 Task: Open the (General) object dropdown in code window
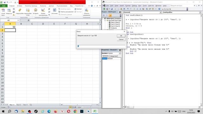click(x=160, y=12)
